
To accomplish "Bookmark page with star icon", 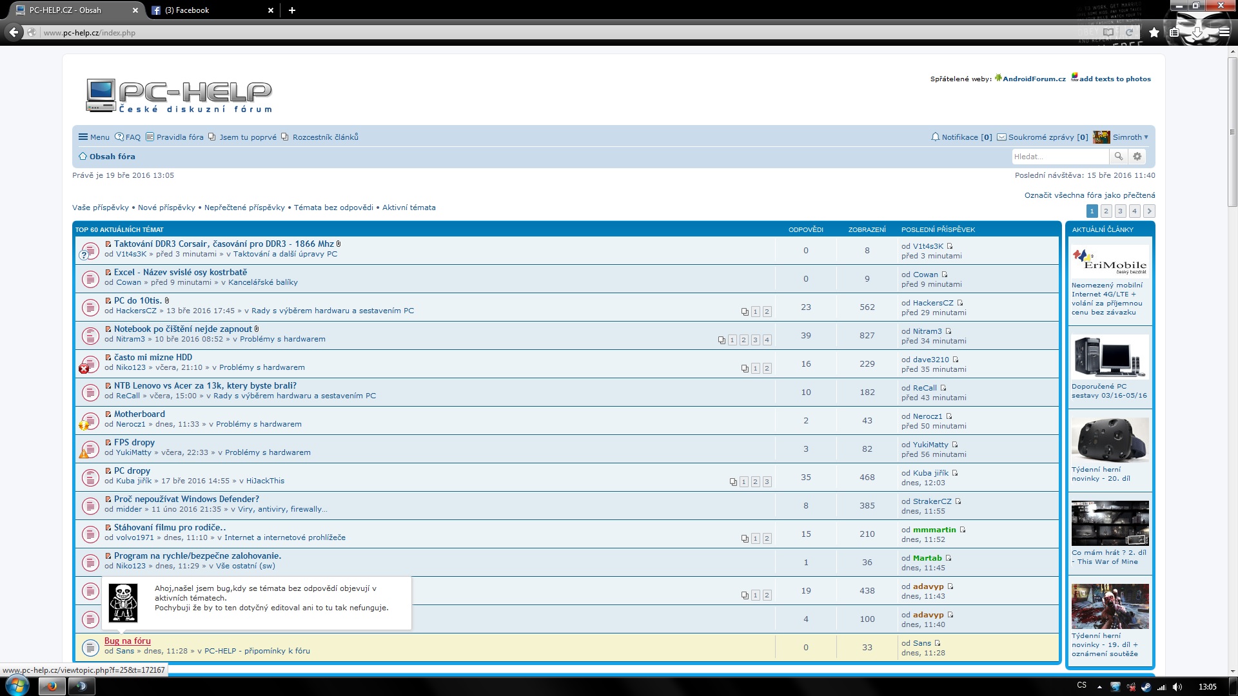I will click(1154, 32).
